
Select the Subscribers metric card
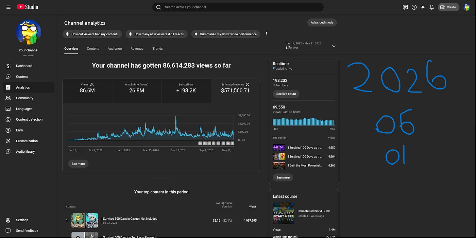(186, 91)
